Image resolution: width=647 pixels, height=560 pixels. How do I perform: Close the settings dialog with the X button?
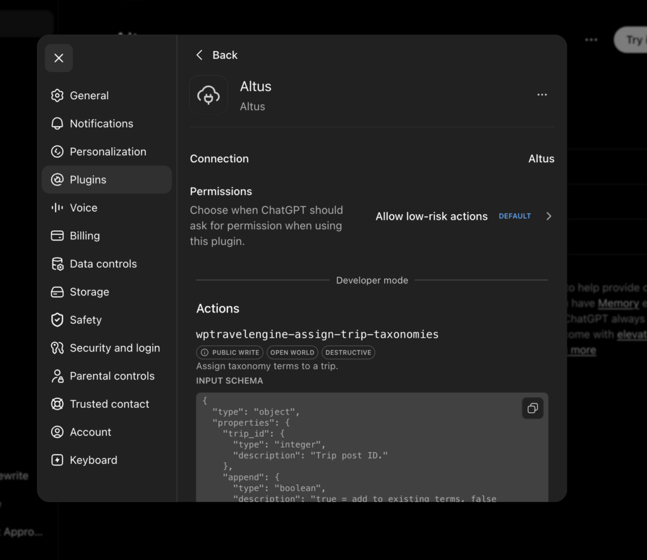[x=59, y=58]
